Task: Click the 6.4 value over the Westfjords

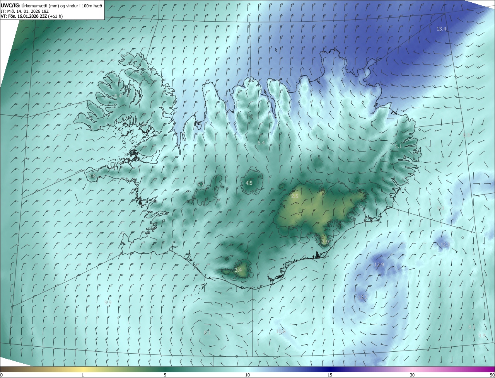Action: tap(118, 96)
